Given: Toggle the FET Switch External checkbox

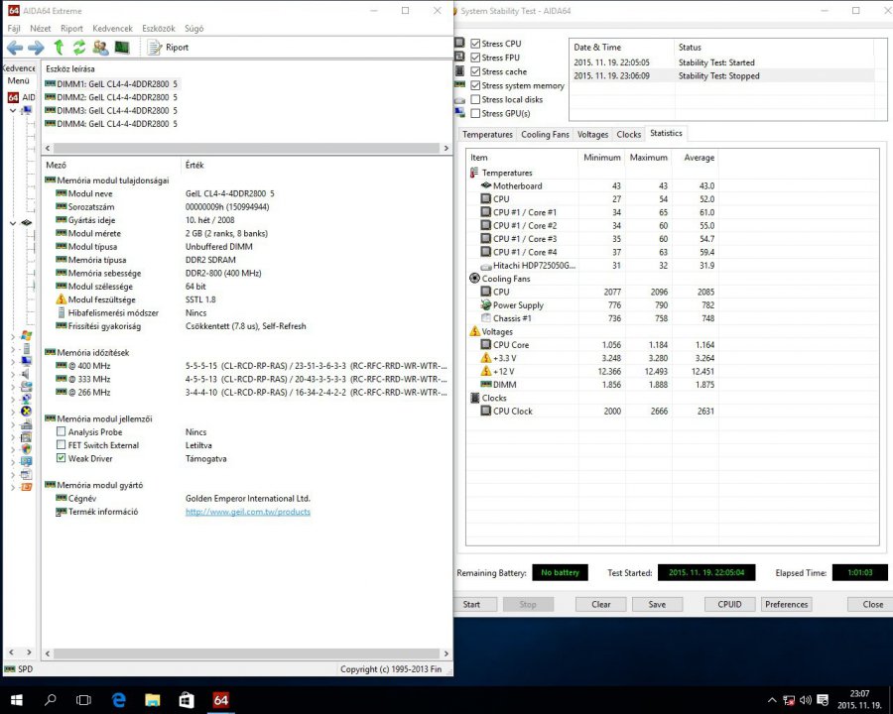Looking at the screenshot, I should pos(61,444).
